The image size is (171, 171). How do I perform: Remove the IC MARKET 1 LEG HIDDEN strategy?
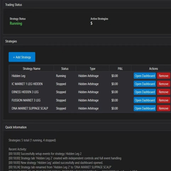pyautogui.click(x=163, y=84)
